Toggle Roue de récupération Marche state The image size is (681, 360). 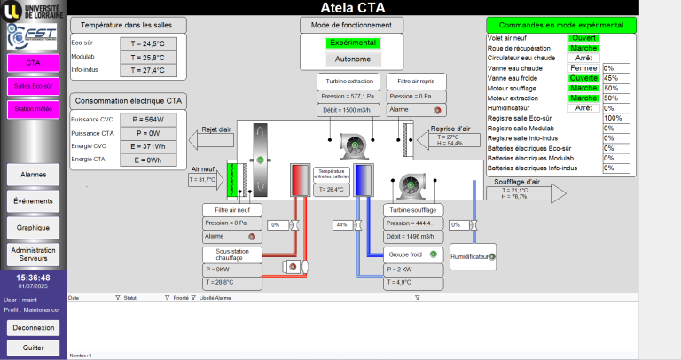tap(583, 48)
